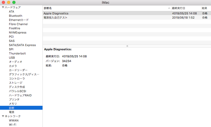
Task: Select the 電源投入自己テスト row
Action: [x=55, y=18]
